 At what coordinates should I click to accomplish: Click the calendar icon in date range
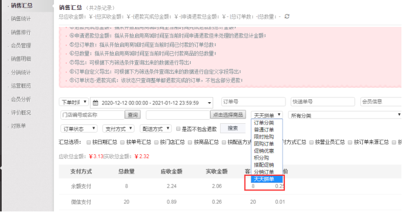[x=95, y=103]
